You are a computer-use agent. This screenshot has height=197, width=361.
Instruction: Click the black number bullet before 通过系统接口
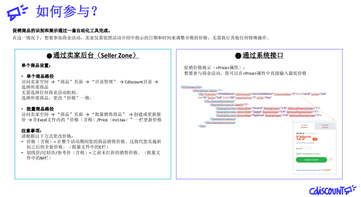point(238,56)
